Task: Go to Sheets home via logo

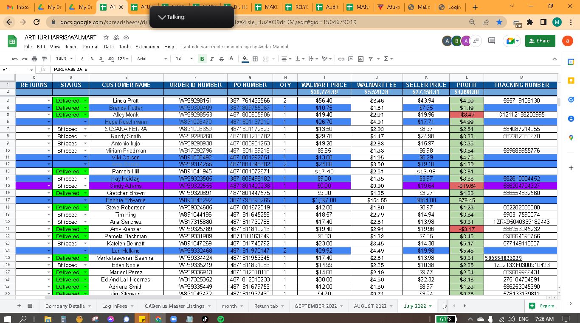Action: [x=12, y=41]
